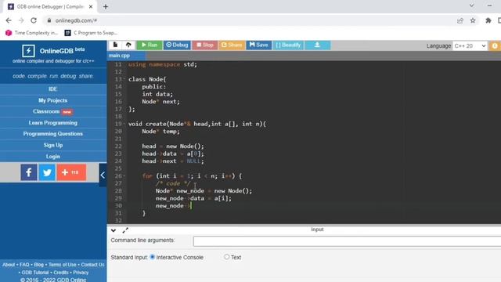Open Learn Programming in sidebar

coord(53,123)
